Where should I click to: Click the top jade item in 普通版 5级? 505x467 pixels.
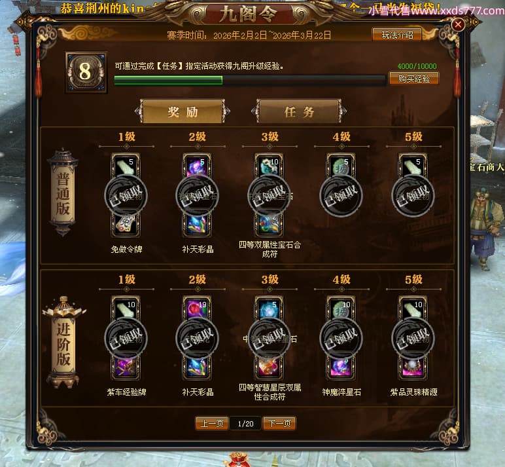click(413, 166)
